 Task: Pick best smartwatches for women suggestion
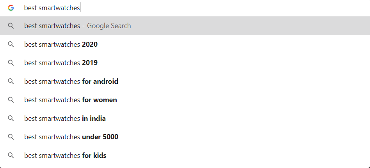pos(185,100)
